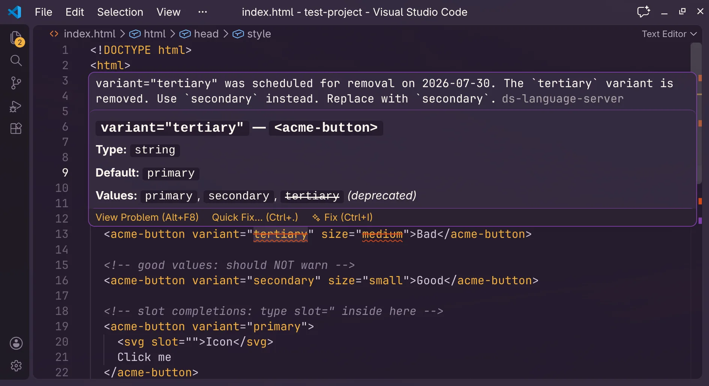
Task: Open the View menu
Action: coord(168,12)
